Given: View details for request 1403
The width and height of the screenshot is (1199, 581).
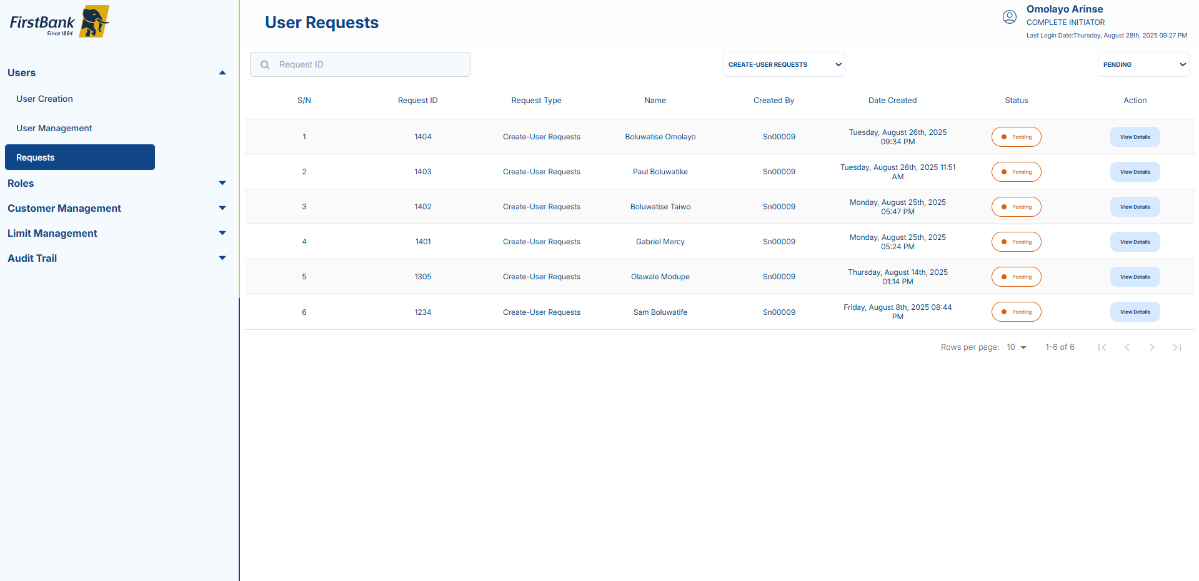Looking at the screenshot, I should coord(1135,172).
